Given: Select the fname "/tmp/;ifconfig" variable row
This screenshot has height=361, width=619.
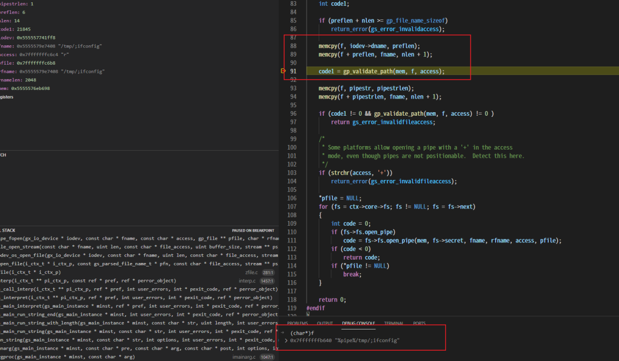Looking at the screenshot, I should pos(139,46).
